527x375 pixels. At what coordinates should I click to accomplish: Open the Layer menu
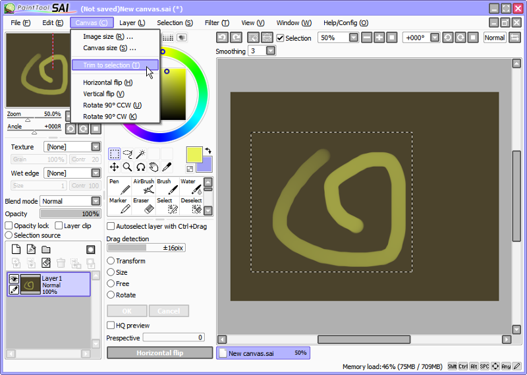[132, 23]
